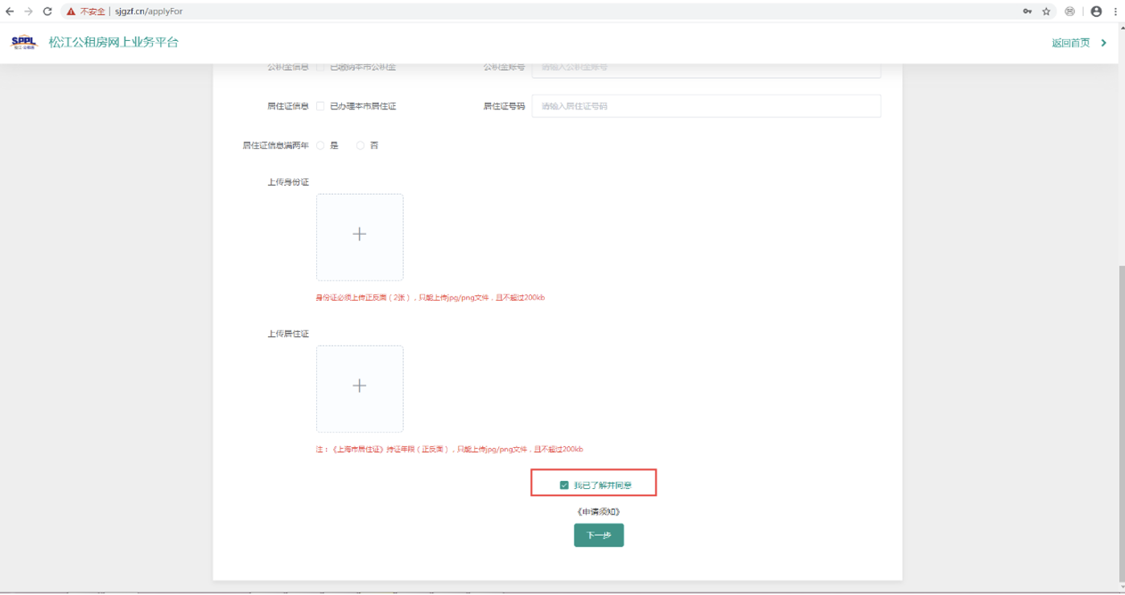The width and height of the screenshot is (1125, 595).
Task: Click the 不安全 security warning icon
Action: 71,11
